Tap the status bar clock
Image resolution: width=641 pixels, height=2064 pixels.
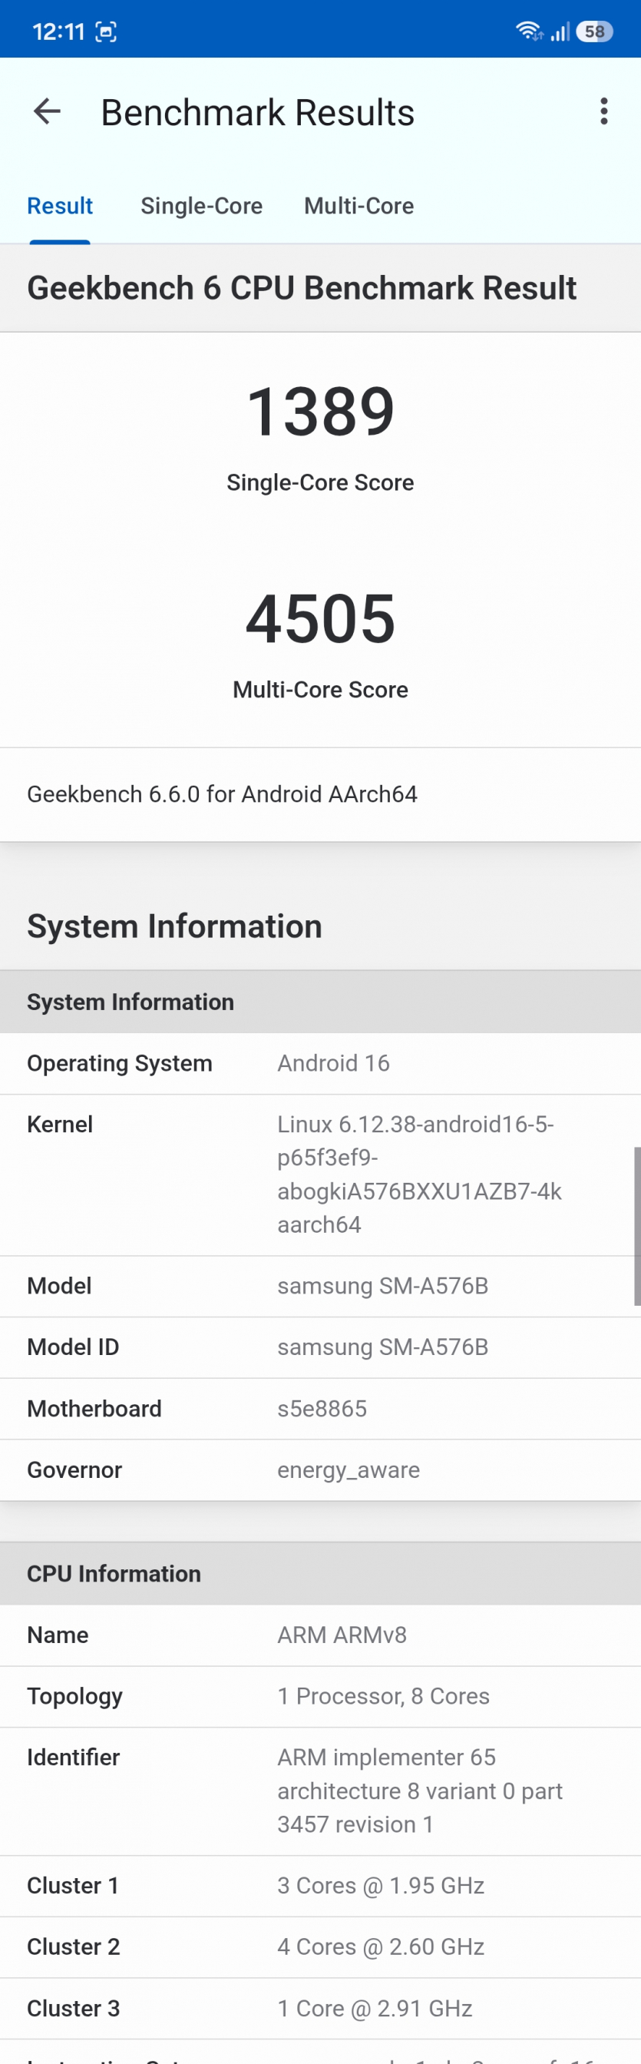click(58, 32)
